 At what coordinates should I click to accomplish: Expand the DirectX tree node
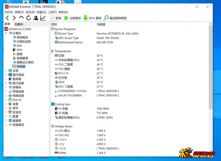click(6, 100)
